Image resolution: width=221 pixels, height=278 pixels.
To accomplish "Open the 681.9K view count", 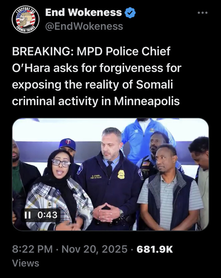I will point(155,249).
